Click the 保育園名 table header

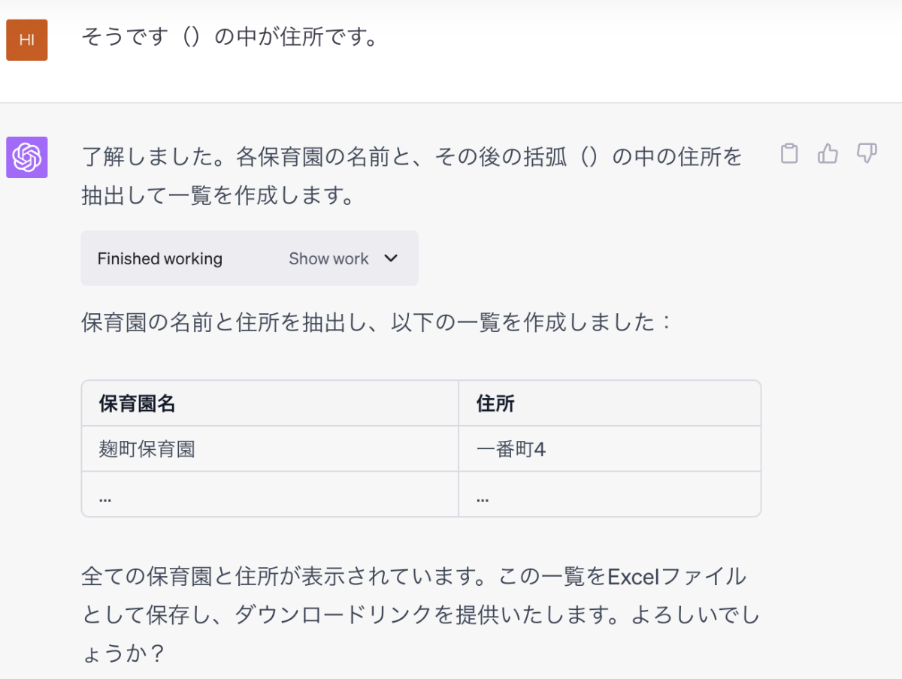(x=138, y=403)
